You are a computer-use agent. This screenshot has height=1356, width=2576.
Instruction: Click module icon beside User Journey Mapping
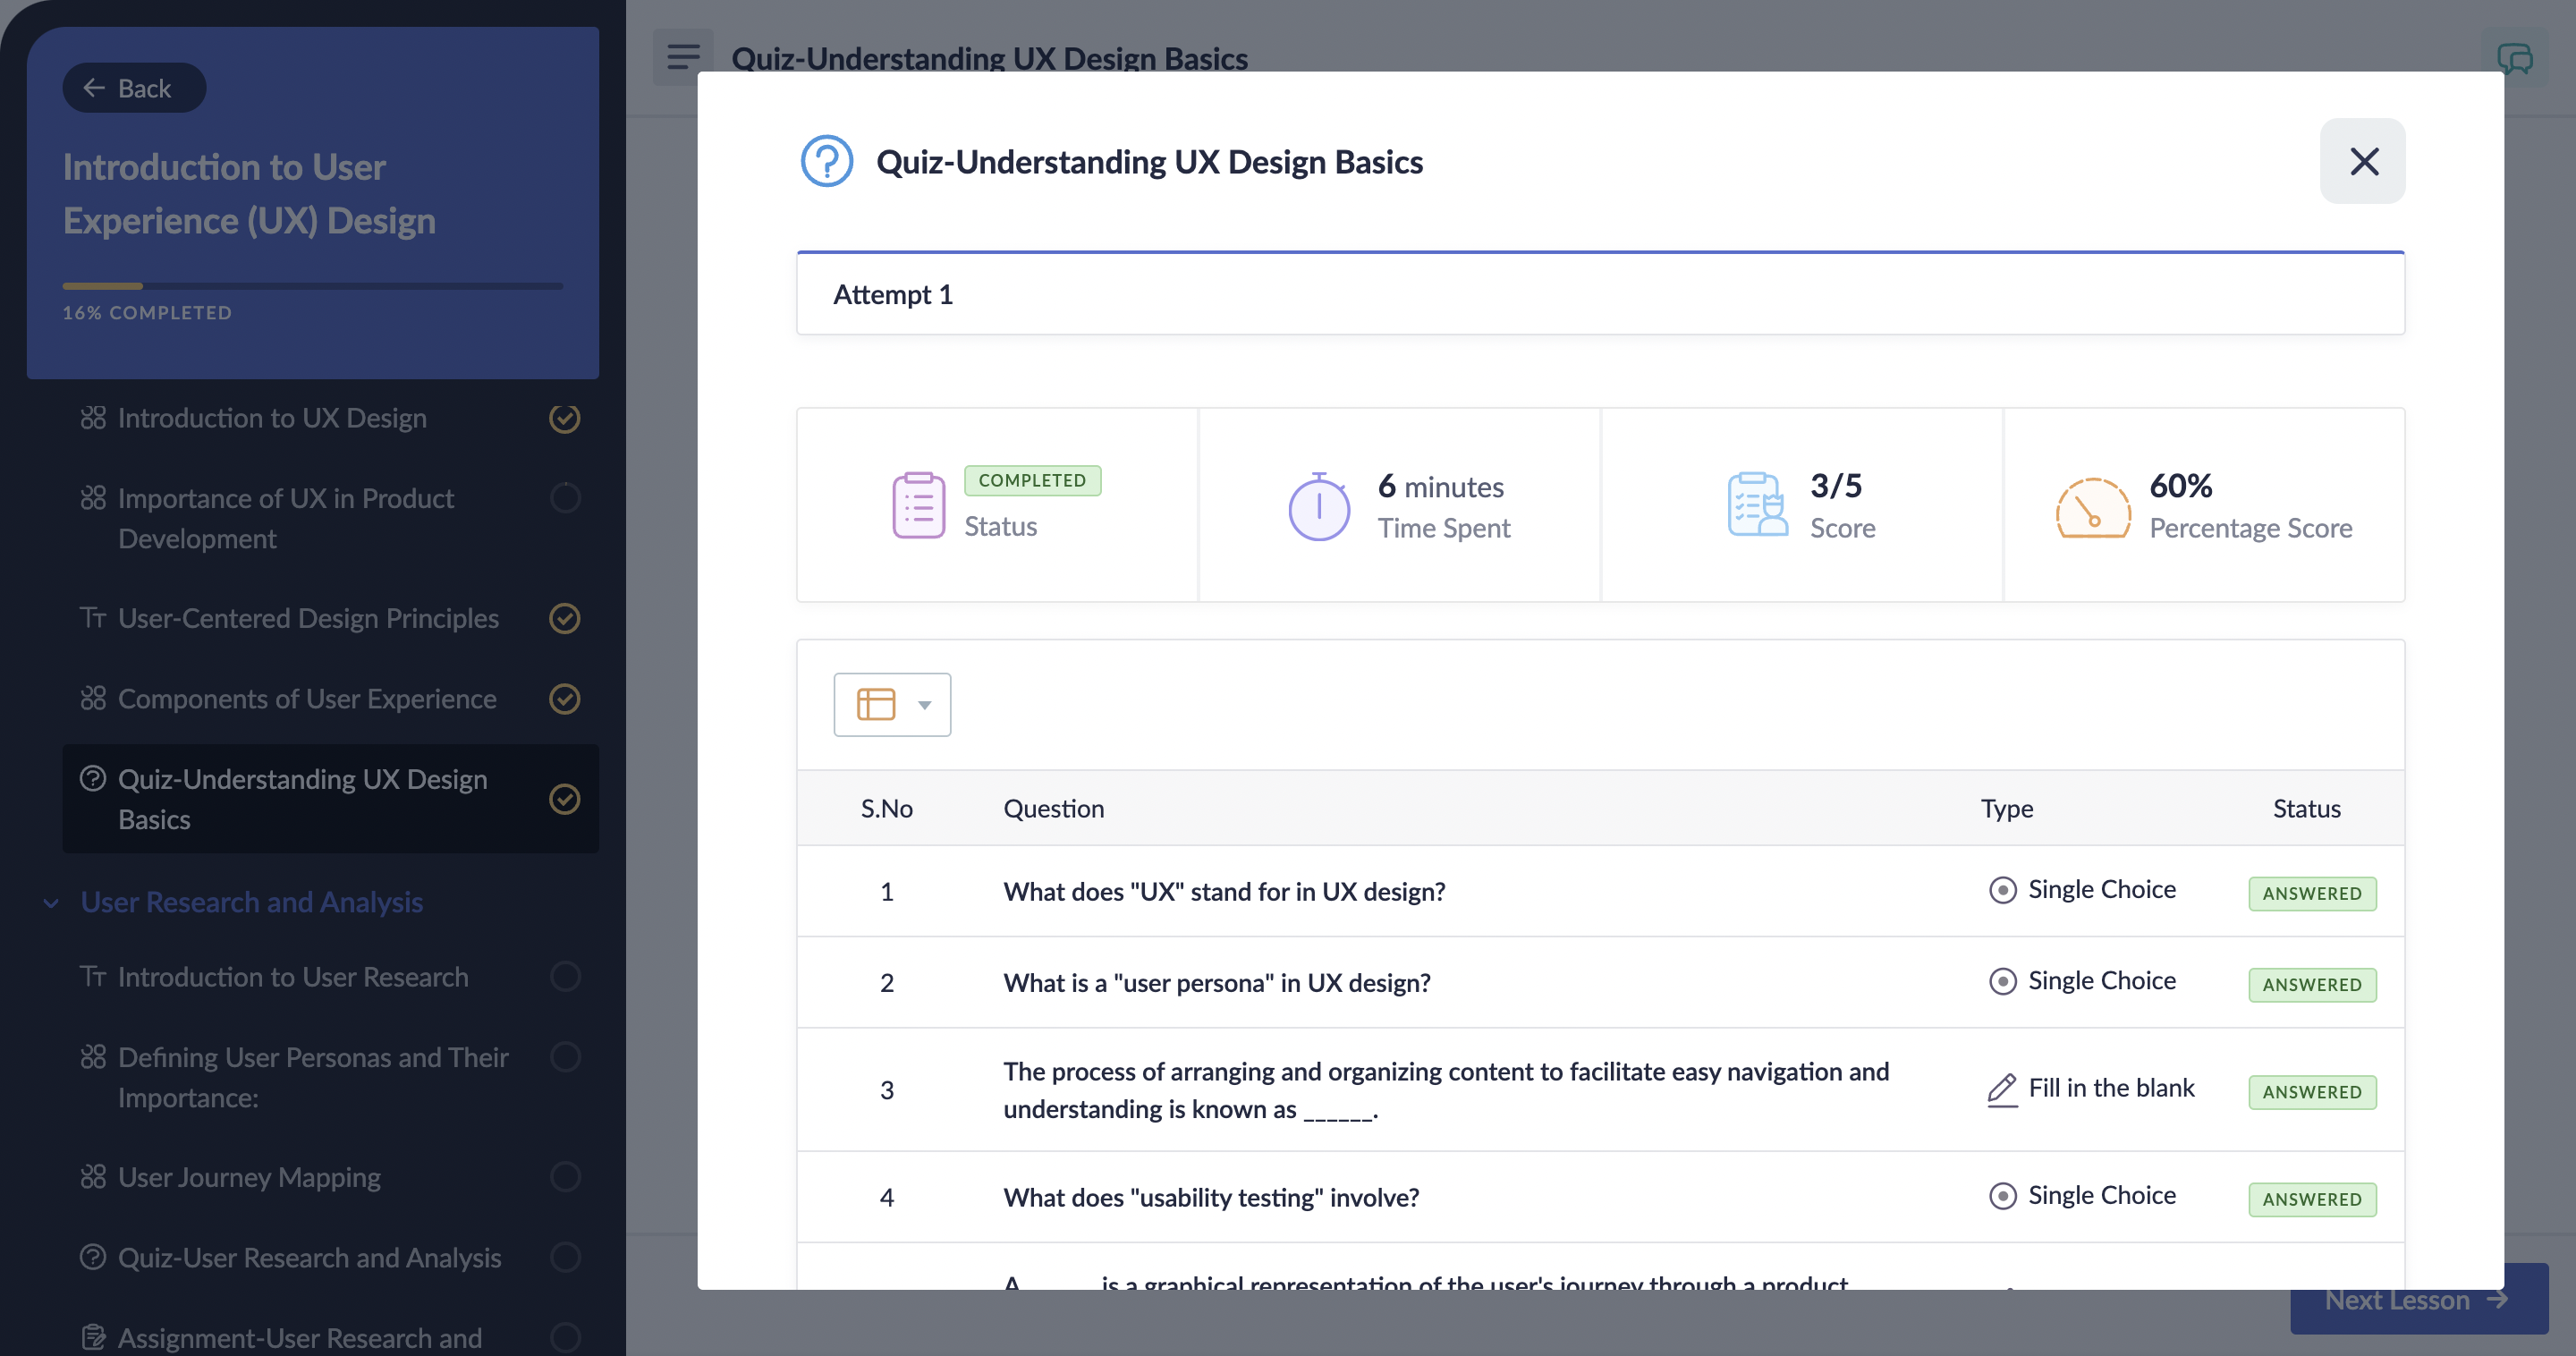(93, 1177)
